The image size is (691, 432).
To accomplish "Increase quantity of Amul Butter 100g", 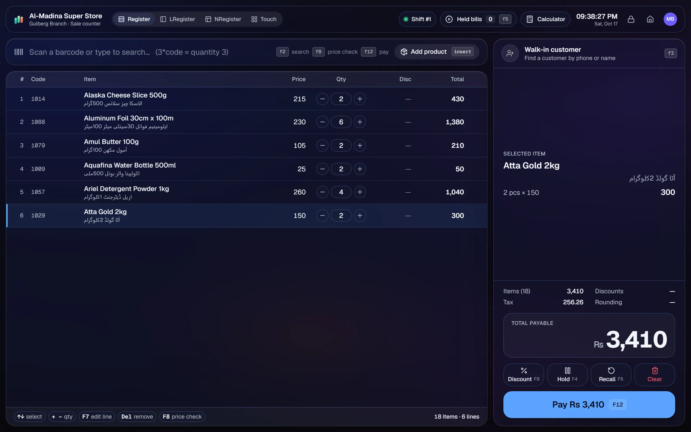I will 360,145.
